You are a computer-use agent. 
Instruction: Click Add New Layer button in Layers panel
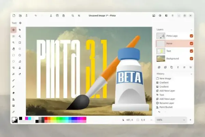159,67
